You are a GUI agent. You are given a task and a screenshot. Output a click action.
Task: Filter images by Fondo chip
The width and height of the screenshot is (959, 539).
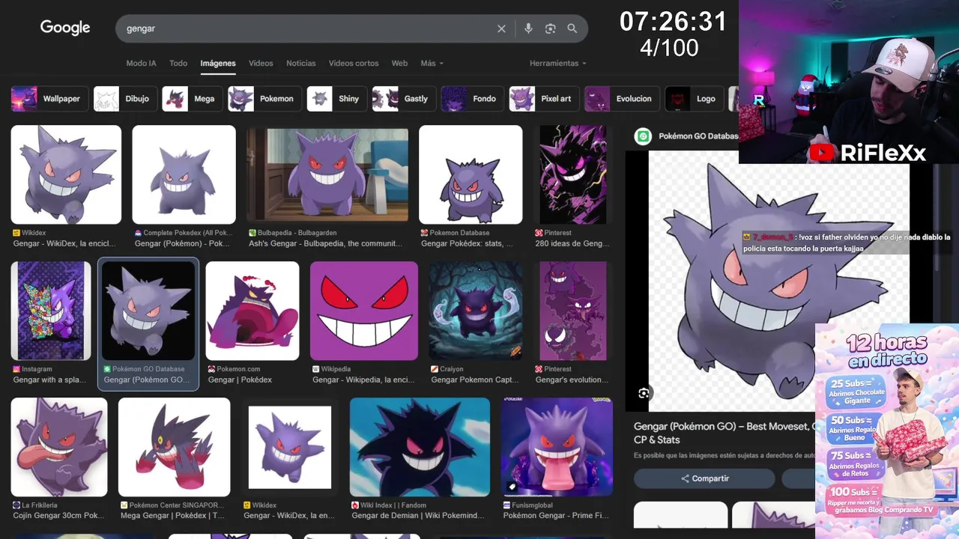click(472, 99)
